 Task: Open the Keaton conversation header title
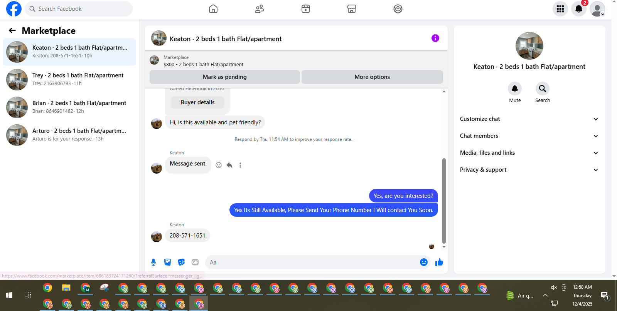pyautogui.click(x=226, y=39)
